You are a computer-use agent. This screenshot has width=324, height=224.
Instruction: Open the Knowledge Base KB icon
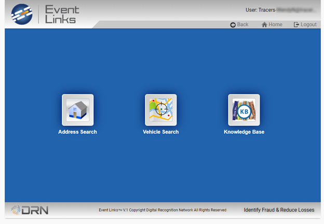244,110
